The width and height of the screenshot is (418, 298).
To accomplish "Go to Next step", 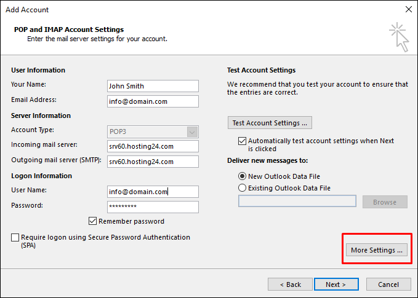I will tap(336, 284).
